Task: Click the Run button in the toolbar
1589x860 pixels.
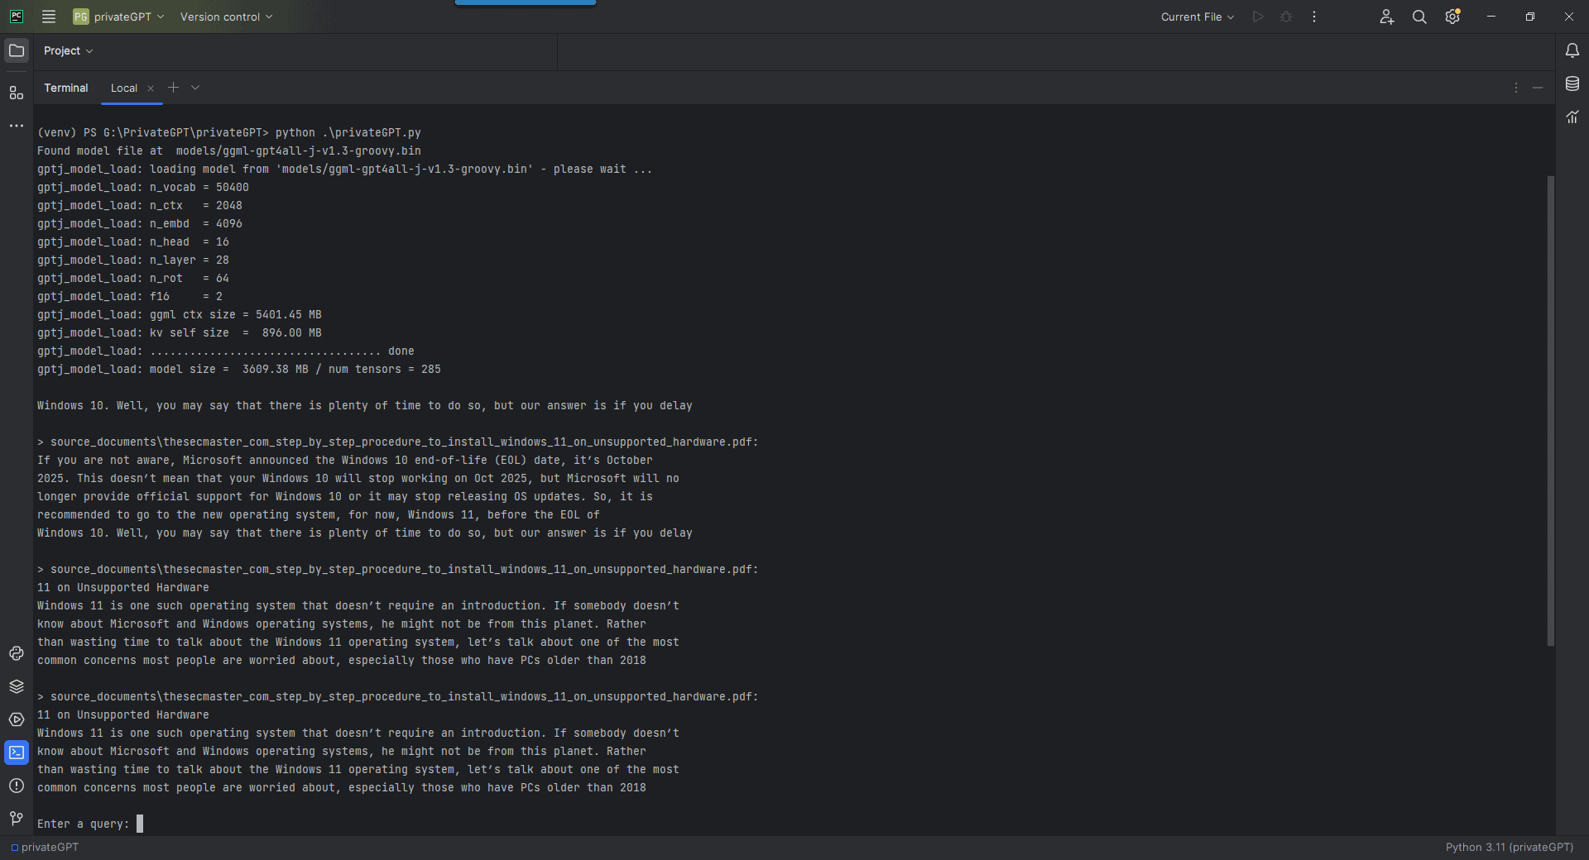Action: click(1258, 17)
